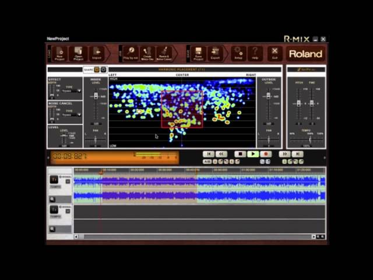The image size is (373, 280).
Task: Click the rewind to start transport button
Action: coord(209,154)
